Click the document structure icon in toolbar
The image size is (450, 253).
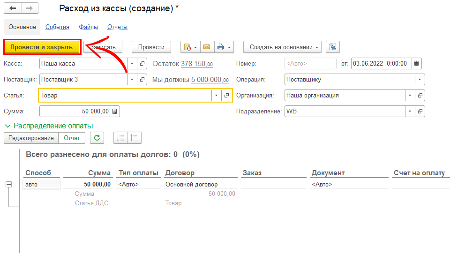[x=333, y=47]
